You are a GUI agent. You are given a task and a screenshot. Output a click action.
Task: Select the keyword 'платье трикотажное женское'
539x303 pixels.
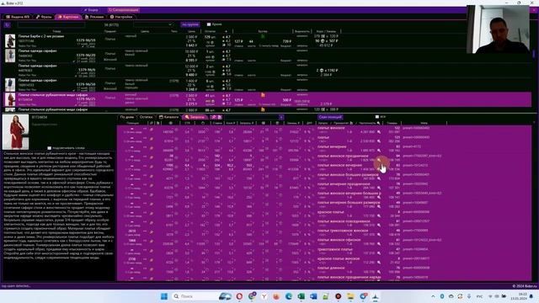coord(343,231)
